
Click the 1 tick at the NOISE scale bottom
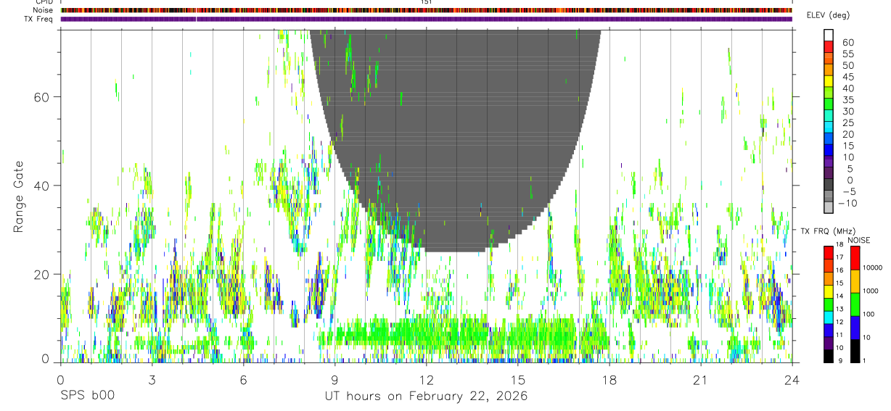coord(864,360)
